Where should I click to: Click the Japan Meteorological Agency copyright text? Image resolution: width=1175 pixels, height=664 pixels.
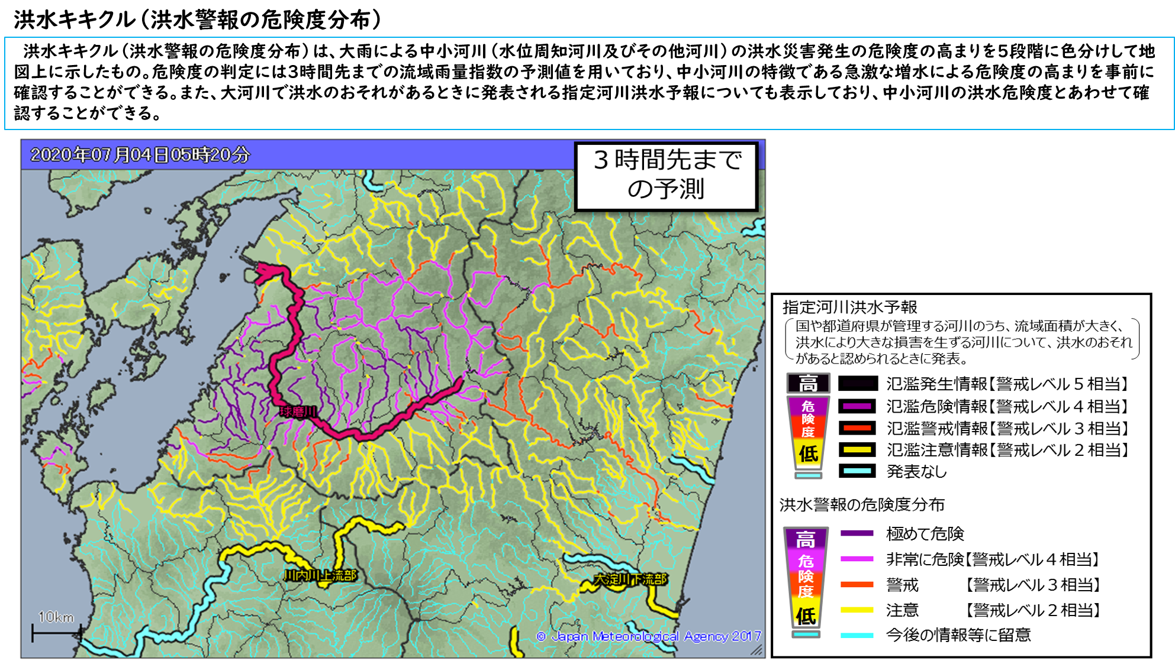[649, 637]
